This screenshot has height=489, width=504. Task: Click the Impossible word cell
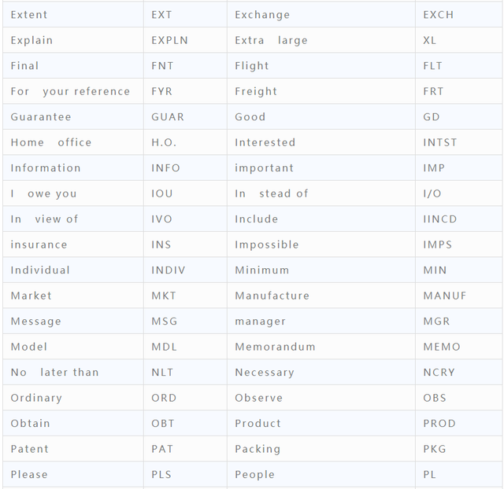tap(267, 244)
